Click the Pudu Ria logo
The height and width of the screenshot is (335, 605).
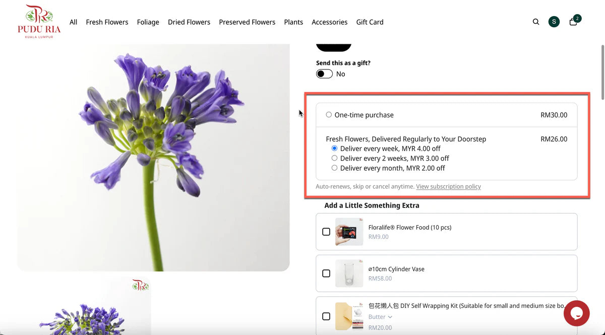39,22
